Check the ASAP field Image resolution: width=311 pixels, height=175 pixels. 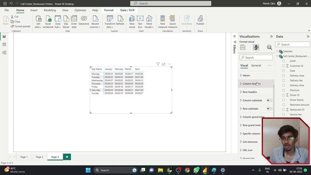click(283, 61)
